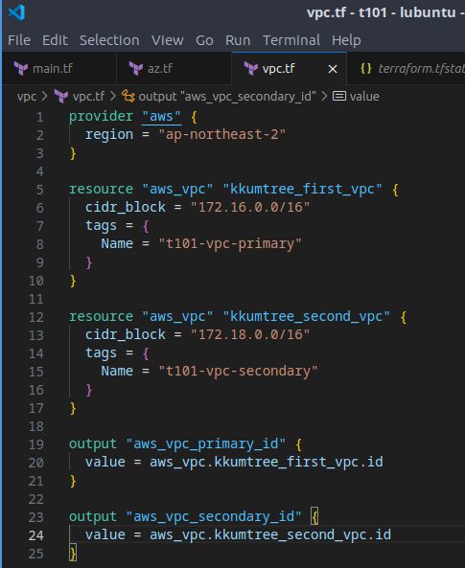This screenshot has height=568, width=465.
Task: Click aws_vpc.kkumtree_first_vpc.id expression
Action: point(267,463)
